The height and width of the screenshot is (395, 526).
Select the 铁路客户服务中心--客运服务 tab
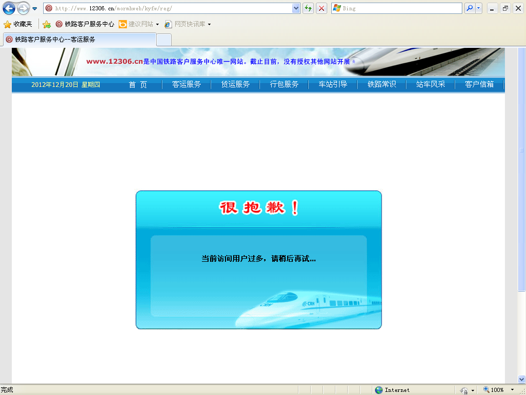[x=80, y=40]
